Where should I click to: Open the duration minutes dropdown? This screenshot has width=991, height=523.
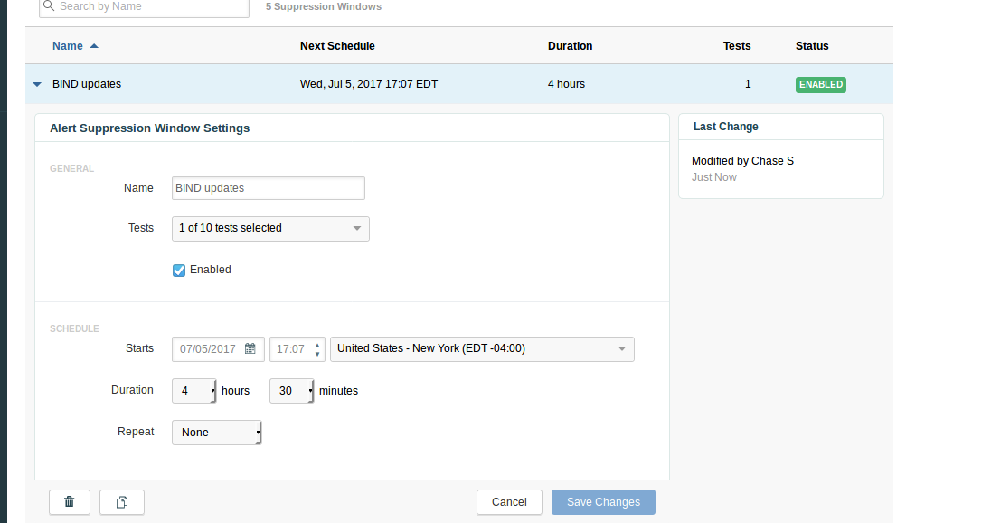[x=292, y=391]
